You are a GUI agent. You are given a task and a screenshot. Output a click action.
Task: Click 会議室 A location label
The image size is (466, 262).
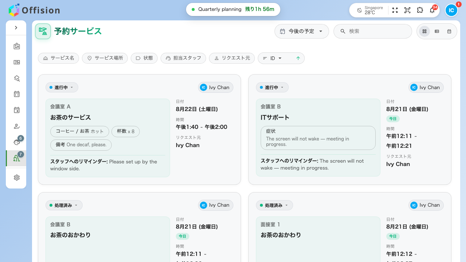pyautogui.click(x=60, y=107)
